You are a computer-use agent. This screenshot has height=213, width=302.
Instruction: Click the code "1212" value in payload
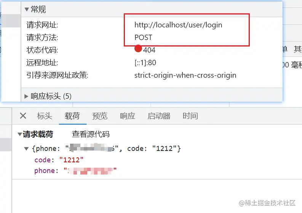[72, 160]
